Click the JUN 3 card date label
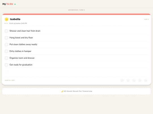The image size is (153, 114). click(x=146, y=19)
